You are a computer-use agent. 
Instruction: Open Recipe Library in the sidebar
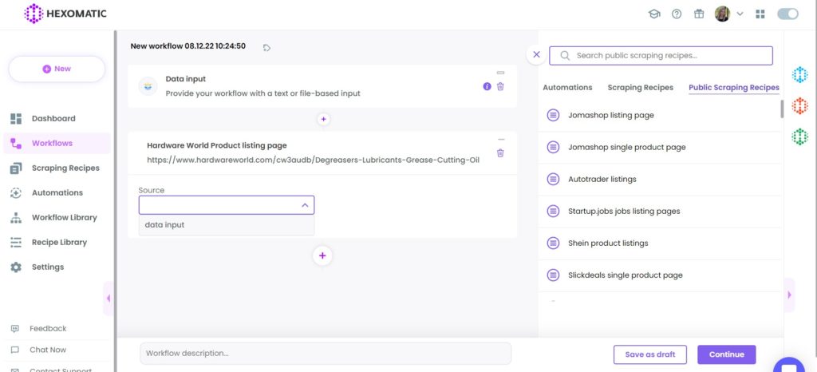pyautogui.click(x=59, y=242)
